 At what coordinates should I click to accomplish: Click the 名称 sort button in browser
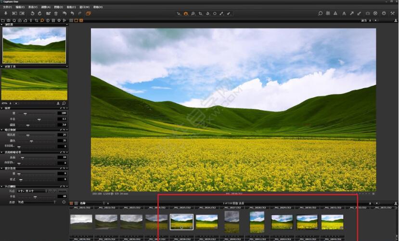pos(83,203)
